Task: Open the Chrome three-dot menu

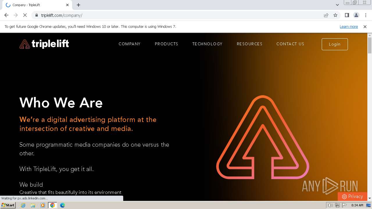Action: click(x=366, y=15)
